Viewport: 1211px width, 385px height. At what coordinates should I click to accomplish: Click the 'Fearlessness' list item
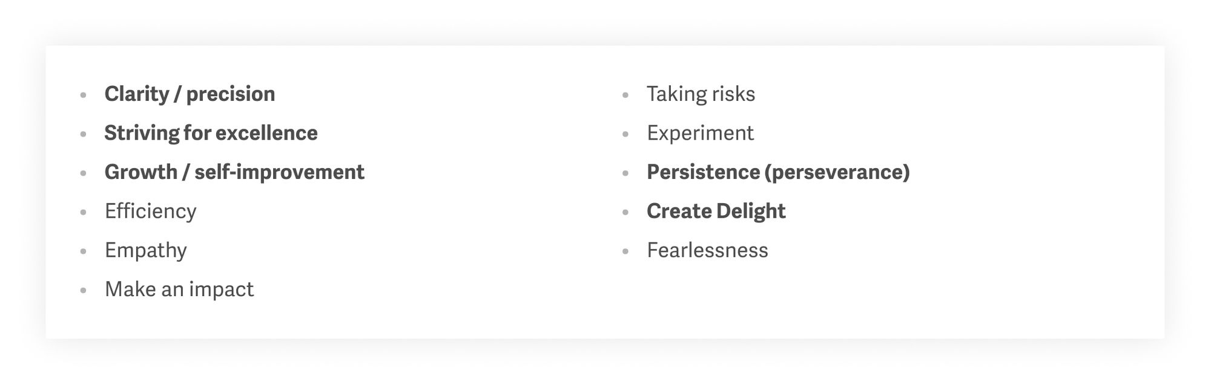[707, 250]
